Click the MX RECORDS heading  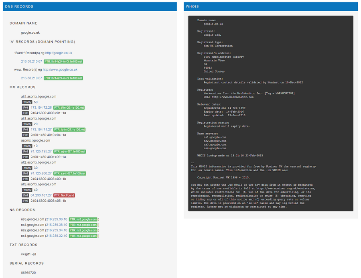(22, 87)
